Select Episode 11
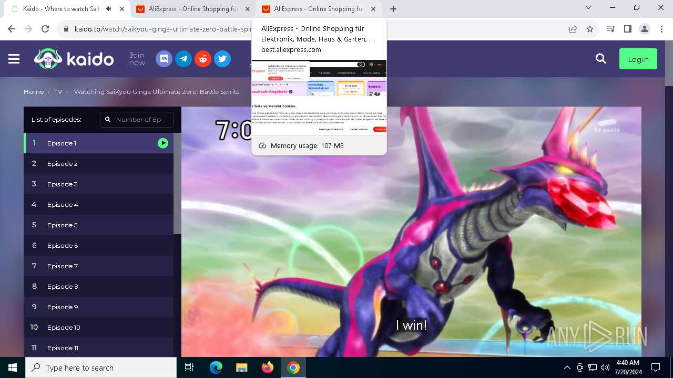Image resolution: width=673 pixels, height=378 pixels. 98,348
